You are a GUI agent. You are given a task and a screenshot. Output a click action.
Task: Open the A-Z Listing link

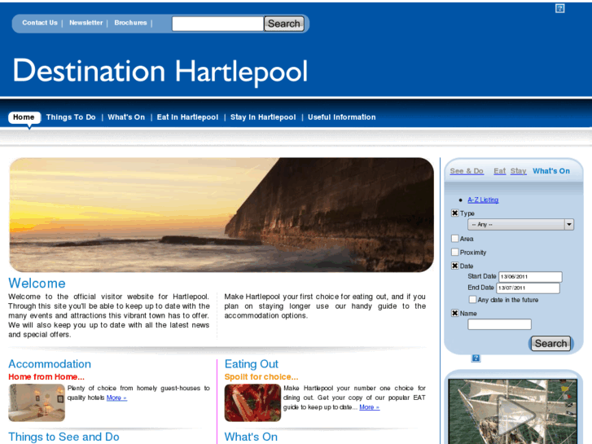(483, 200)
